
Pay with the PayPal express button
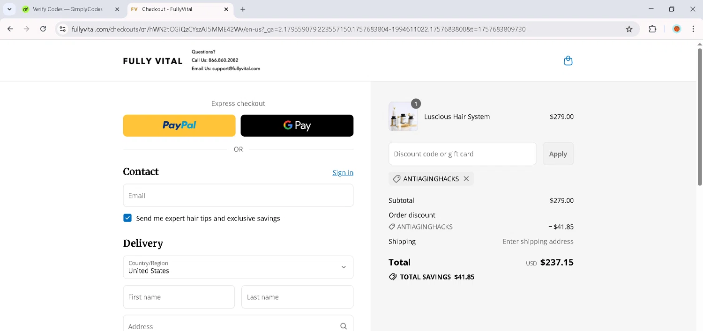point(179,125)
